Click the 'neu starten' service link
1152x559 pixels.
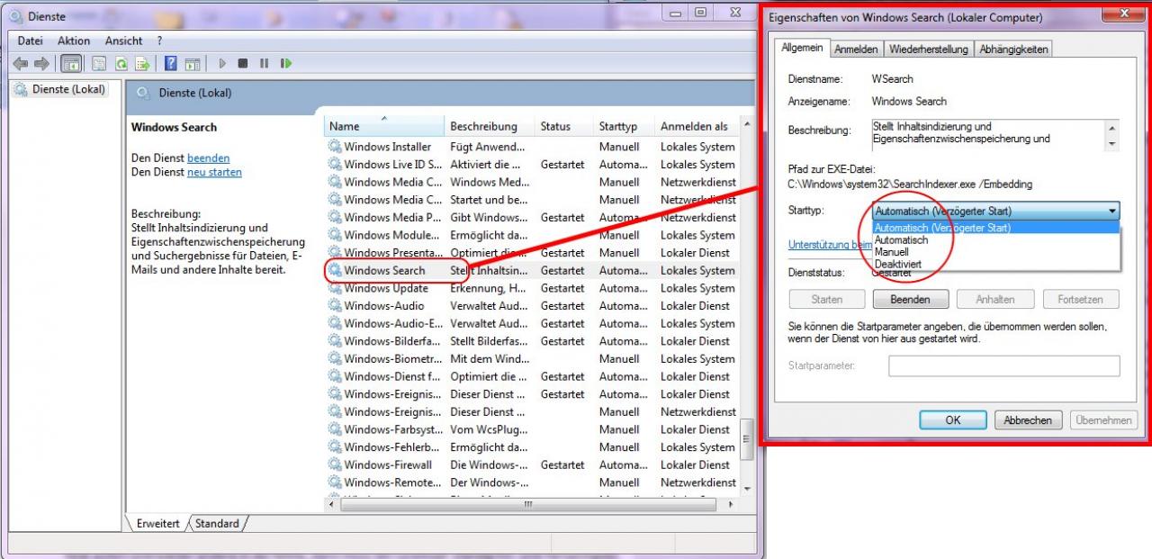point(214,172)
